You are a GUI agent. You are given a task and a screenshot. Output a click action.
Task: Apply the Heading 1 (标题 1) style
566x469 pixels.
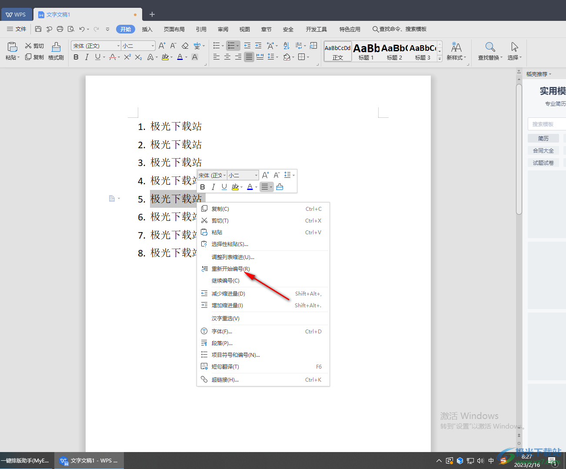[366, 51]
